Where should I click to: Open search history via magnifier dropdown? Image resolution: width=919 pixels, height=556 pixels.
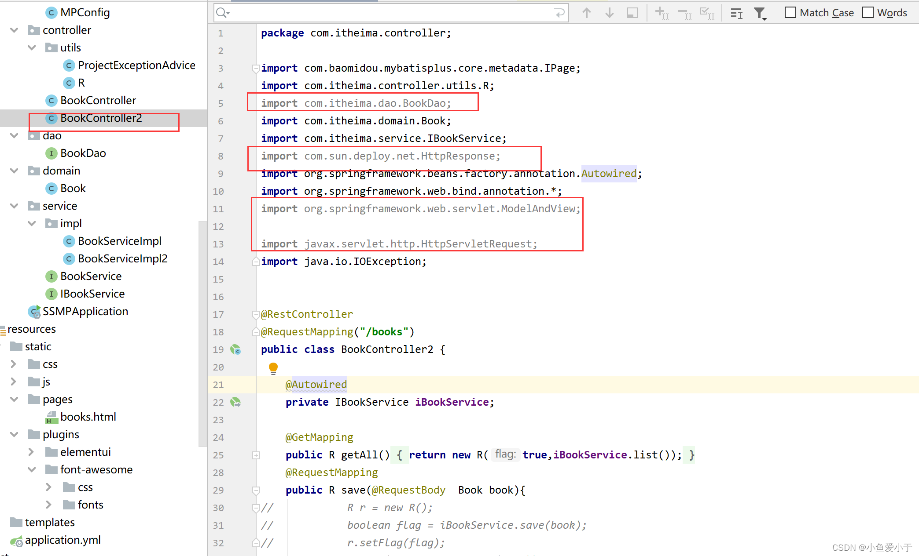tap(222, 13)
